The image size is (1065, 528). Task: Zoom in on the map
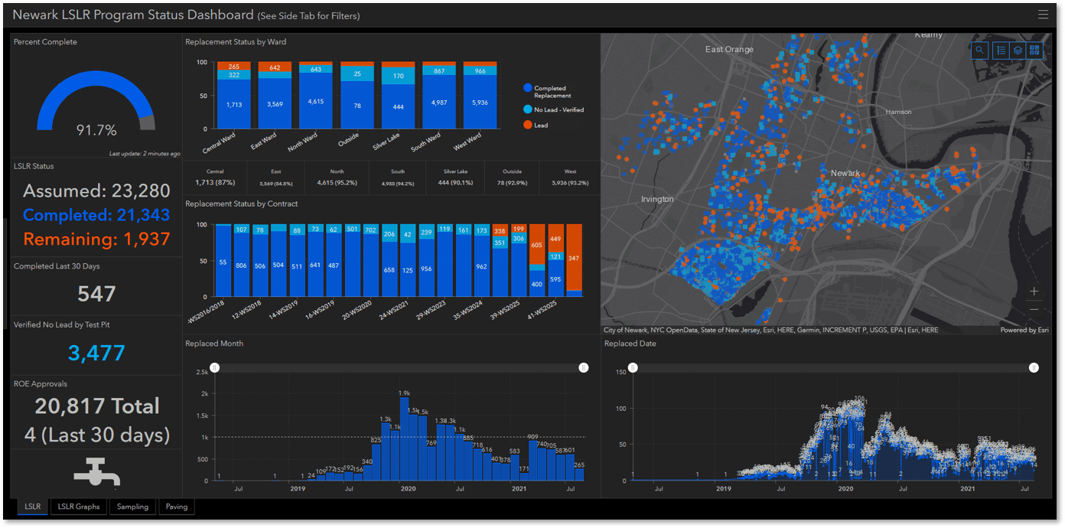1034,292
